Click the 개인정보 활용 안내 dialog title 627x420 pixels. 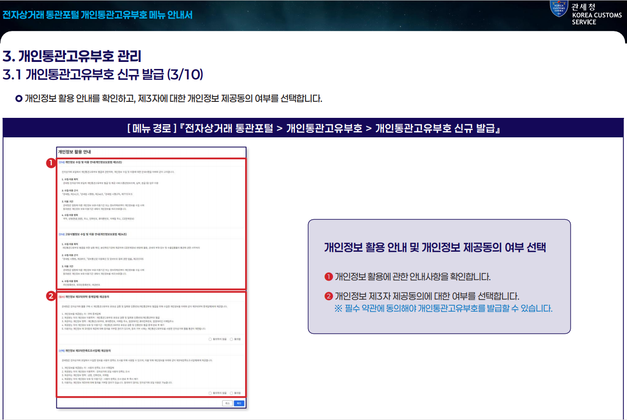coord(74,152)
